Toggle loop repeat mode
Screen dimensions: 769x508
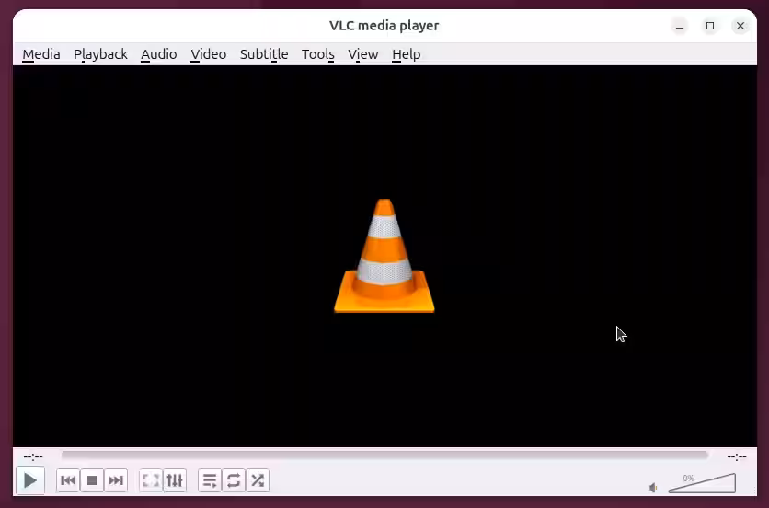pos(234,480)
